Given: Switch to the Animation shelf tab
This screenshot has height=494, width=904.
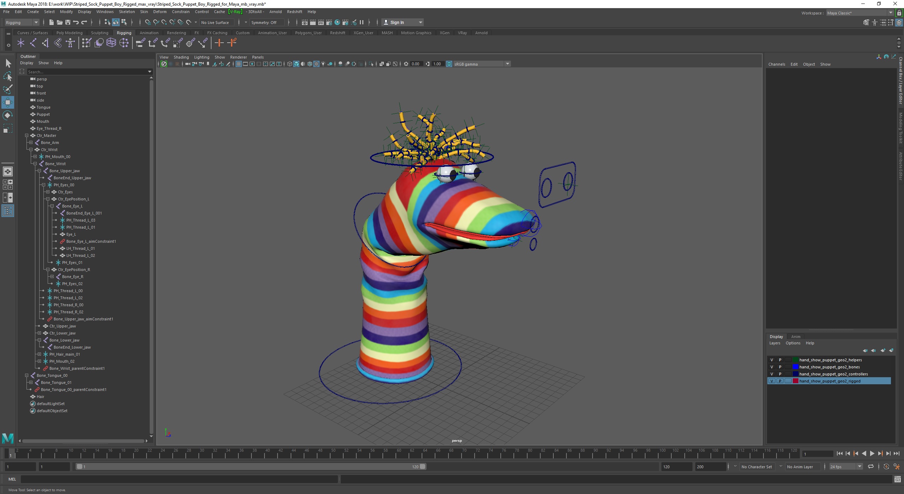Looking at the screenshot, I should pyautogui.click(x=149, y=33).
